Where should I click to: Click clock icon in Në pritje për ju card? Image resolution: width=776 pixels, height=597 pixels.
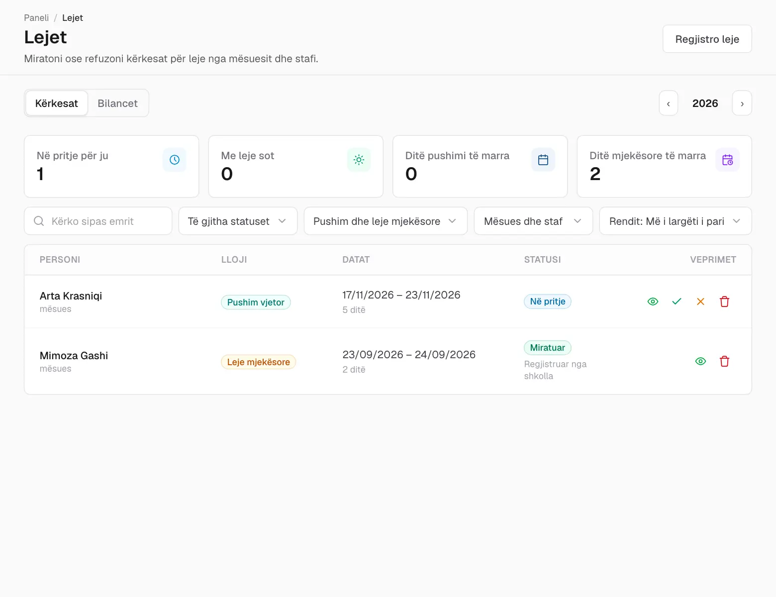coord(175,160)
